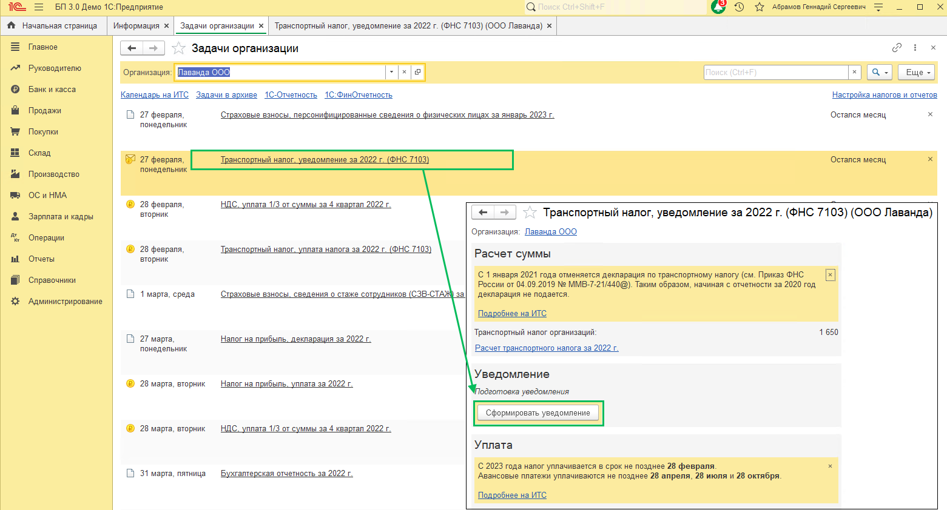
Task: Go back in the notification form
Action: pos(483,213)
